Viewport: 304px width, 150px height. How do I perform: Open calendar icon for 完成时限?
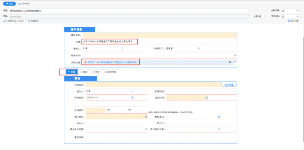click(x=207, y=98)
